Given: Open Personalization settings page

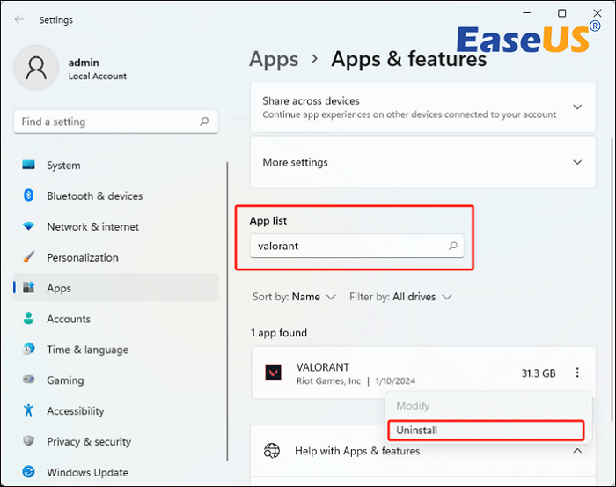Looking at the screenshot, I should pos(82,258).
